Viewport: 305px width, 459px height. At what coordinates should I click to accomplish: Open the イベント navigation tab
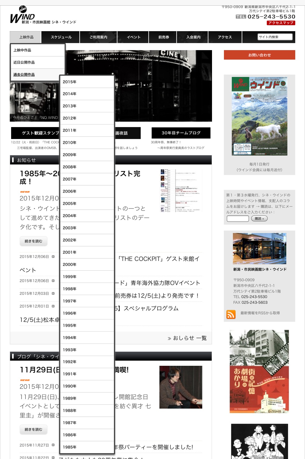click(133, 37)
